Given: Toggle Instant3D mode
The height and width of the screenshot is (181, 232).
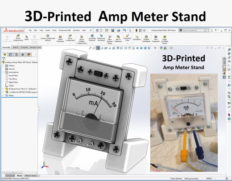Looking at the screenshot, I should tap(137, 38).
